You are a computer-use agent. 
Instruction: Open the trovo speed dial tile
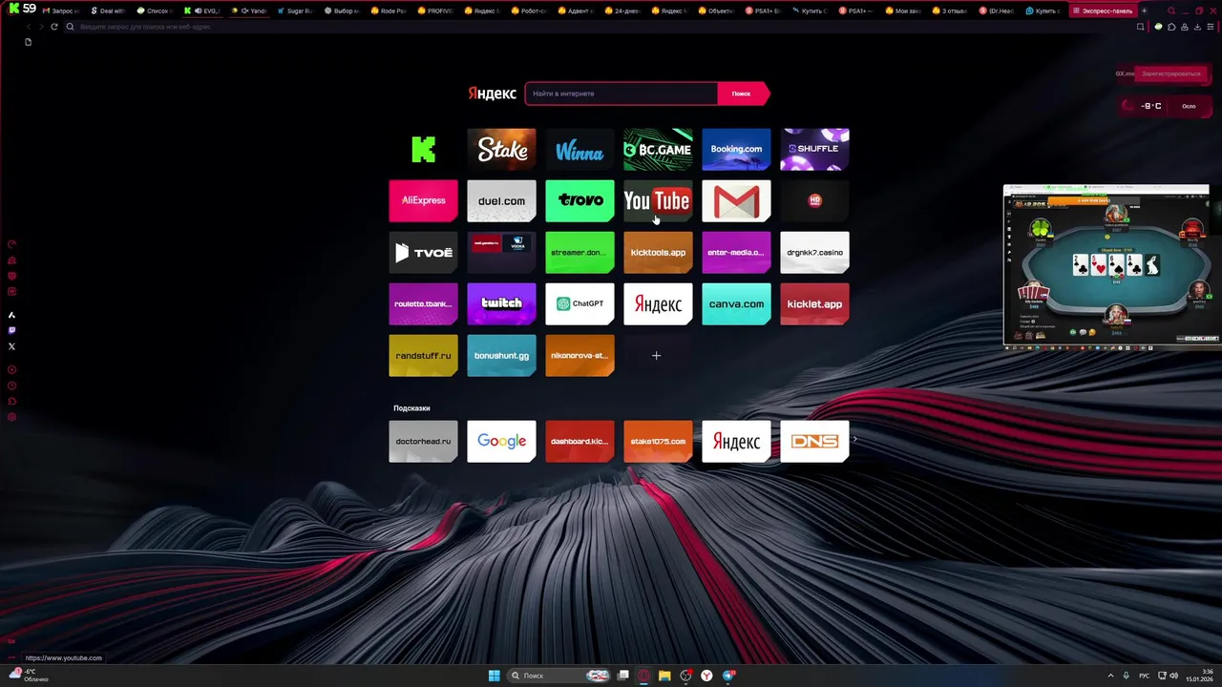pyautogui.click(x=579, y=200)
